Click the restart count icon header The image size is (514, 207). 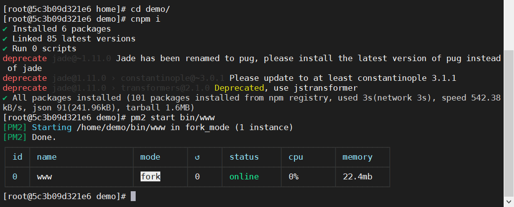click(x=197, y=157)
